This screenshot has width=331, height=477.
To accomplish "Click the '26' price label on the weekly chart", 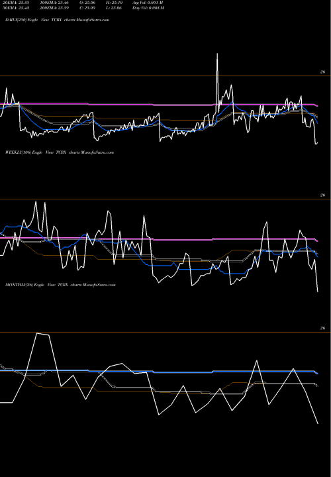I will pos(323,195).
